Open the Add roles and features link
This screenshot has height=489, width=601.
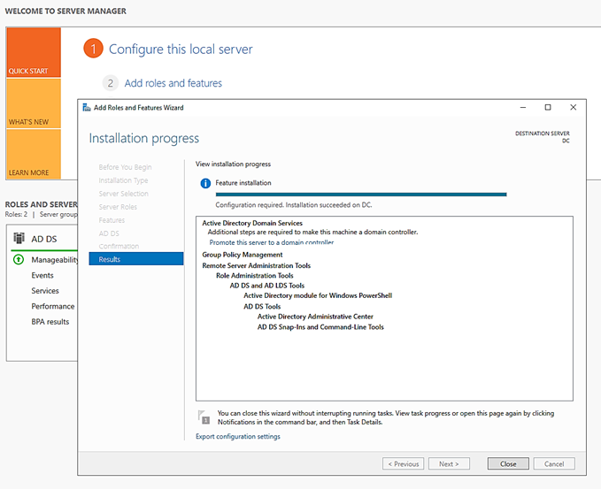pyautogui.click(x=173, y=83)
